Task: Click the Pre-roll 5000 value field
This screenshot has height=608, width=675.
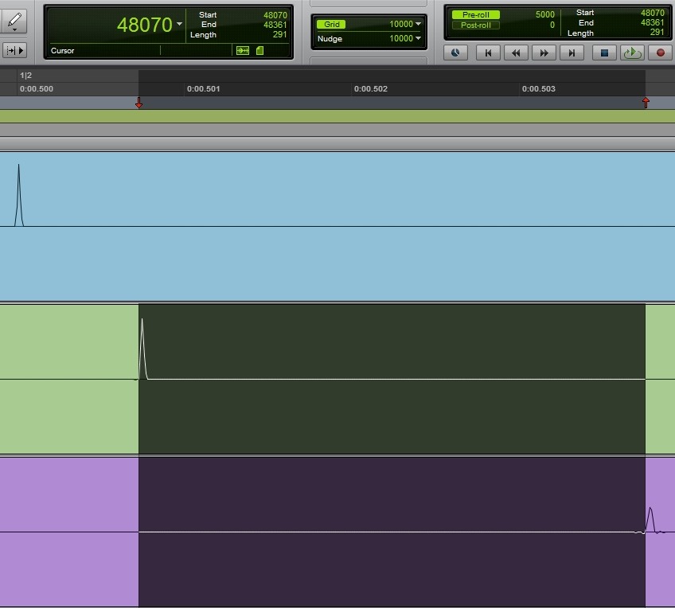Action: click(x=544, y=14)
